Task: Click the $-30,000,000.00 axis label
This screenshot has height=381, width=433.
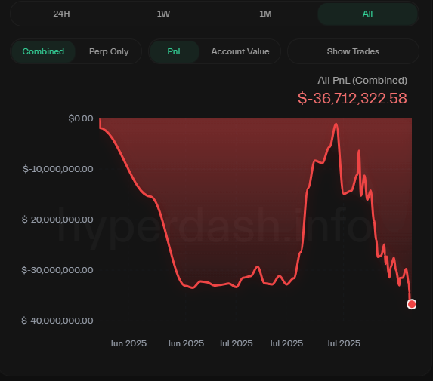Action: 57,270
